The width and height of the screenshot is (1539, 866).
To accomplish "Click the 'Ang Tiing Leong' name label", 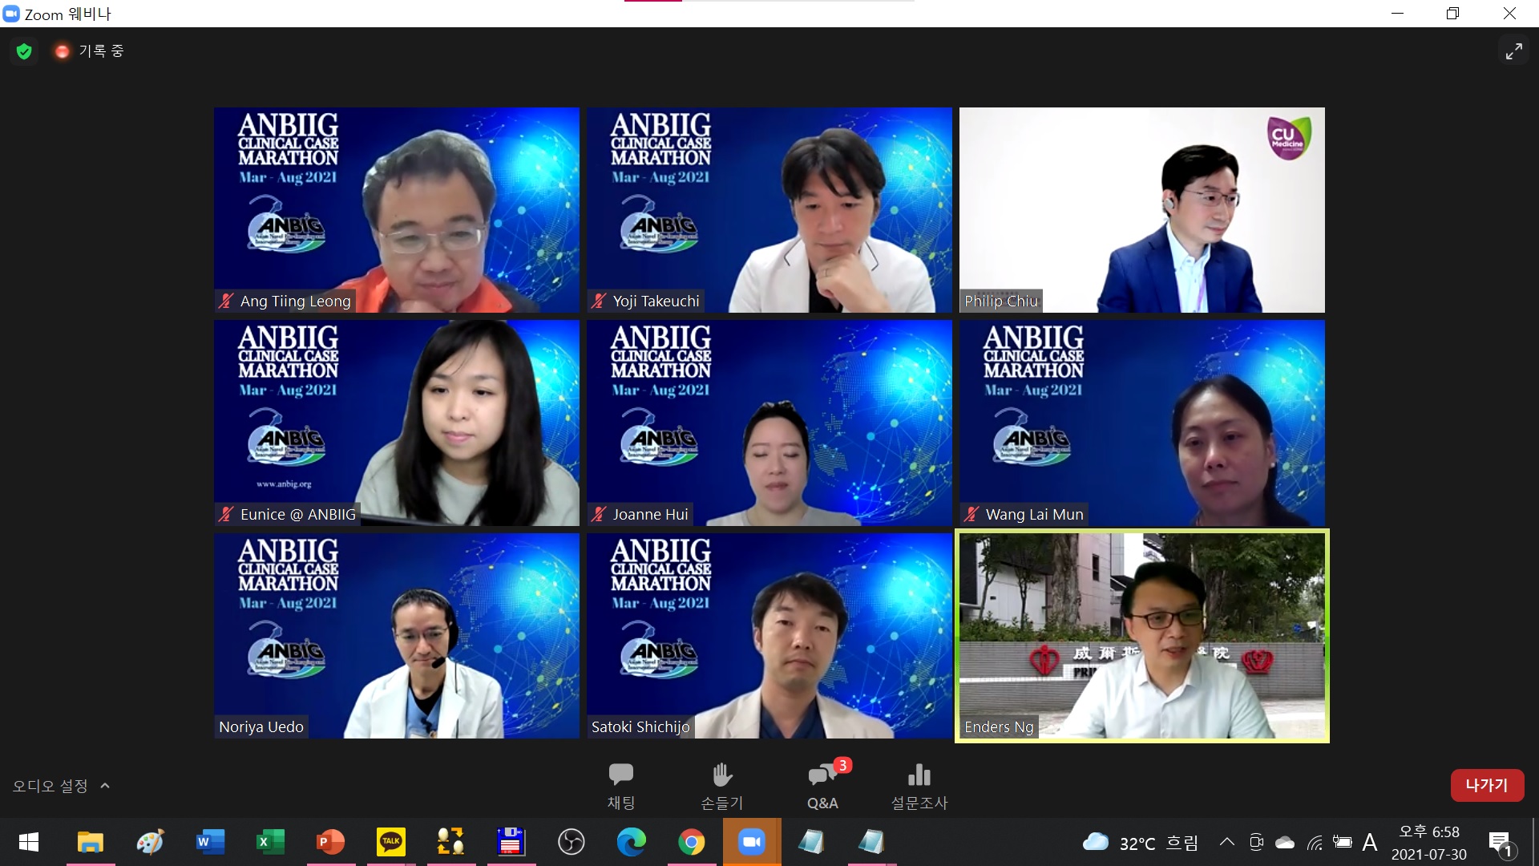I will click(295, 301).
